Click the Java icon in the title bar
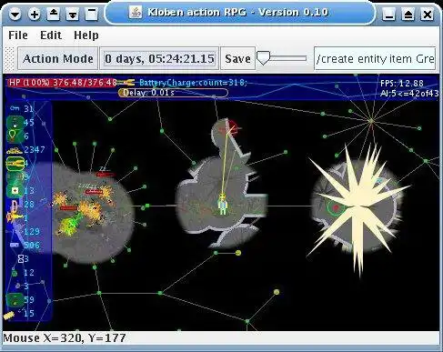The width and height of the screenshot is (443, 352). point(136,12)
